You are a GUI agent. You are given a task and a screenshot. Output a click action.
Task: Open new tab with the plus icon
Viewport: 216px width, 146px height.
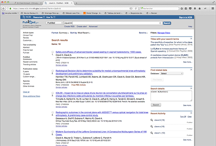pos(76,3)
